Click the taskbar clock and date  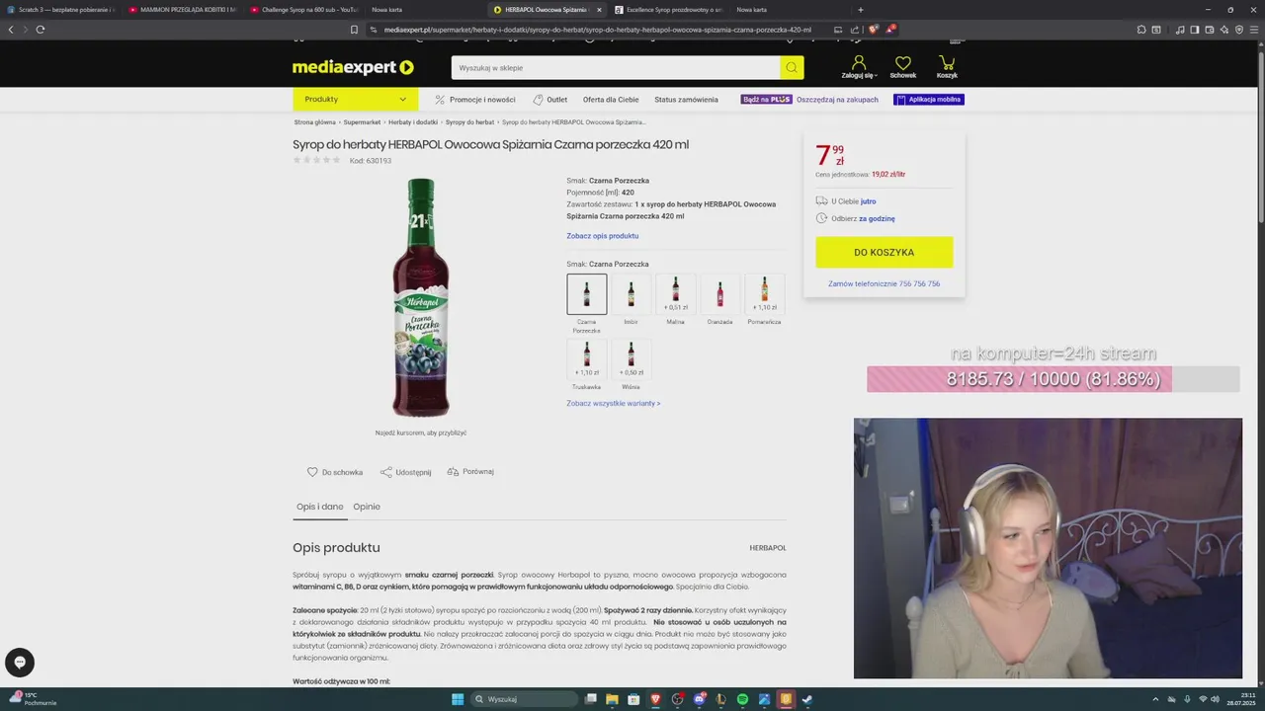coord(1240,699)
